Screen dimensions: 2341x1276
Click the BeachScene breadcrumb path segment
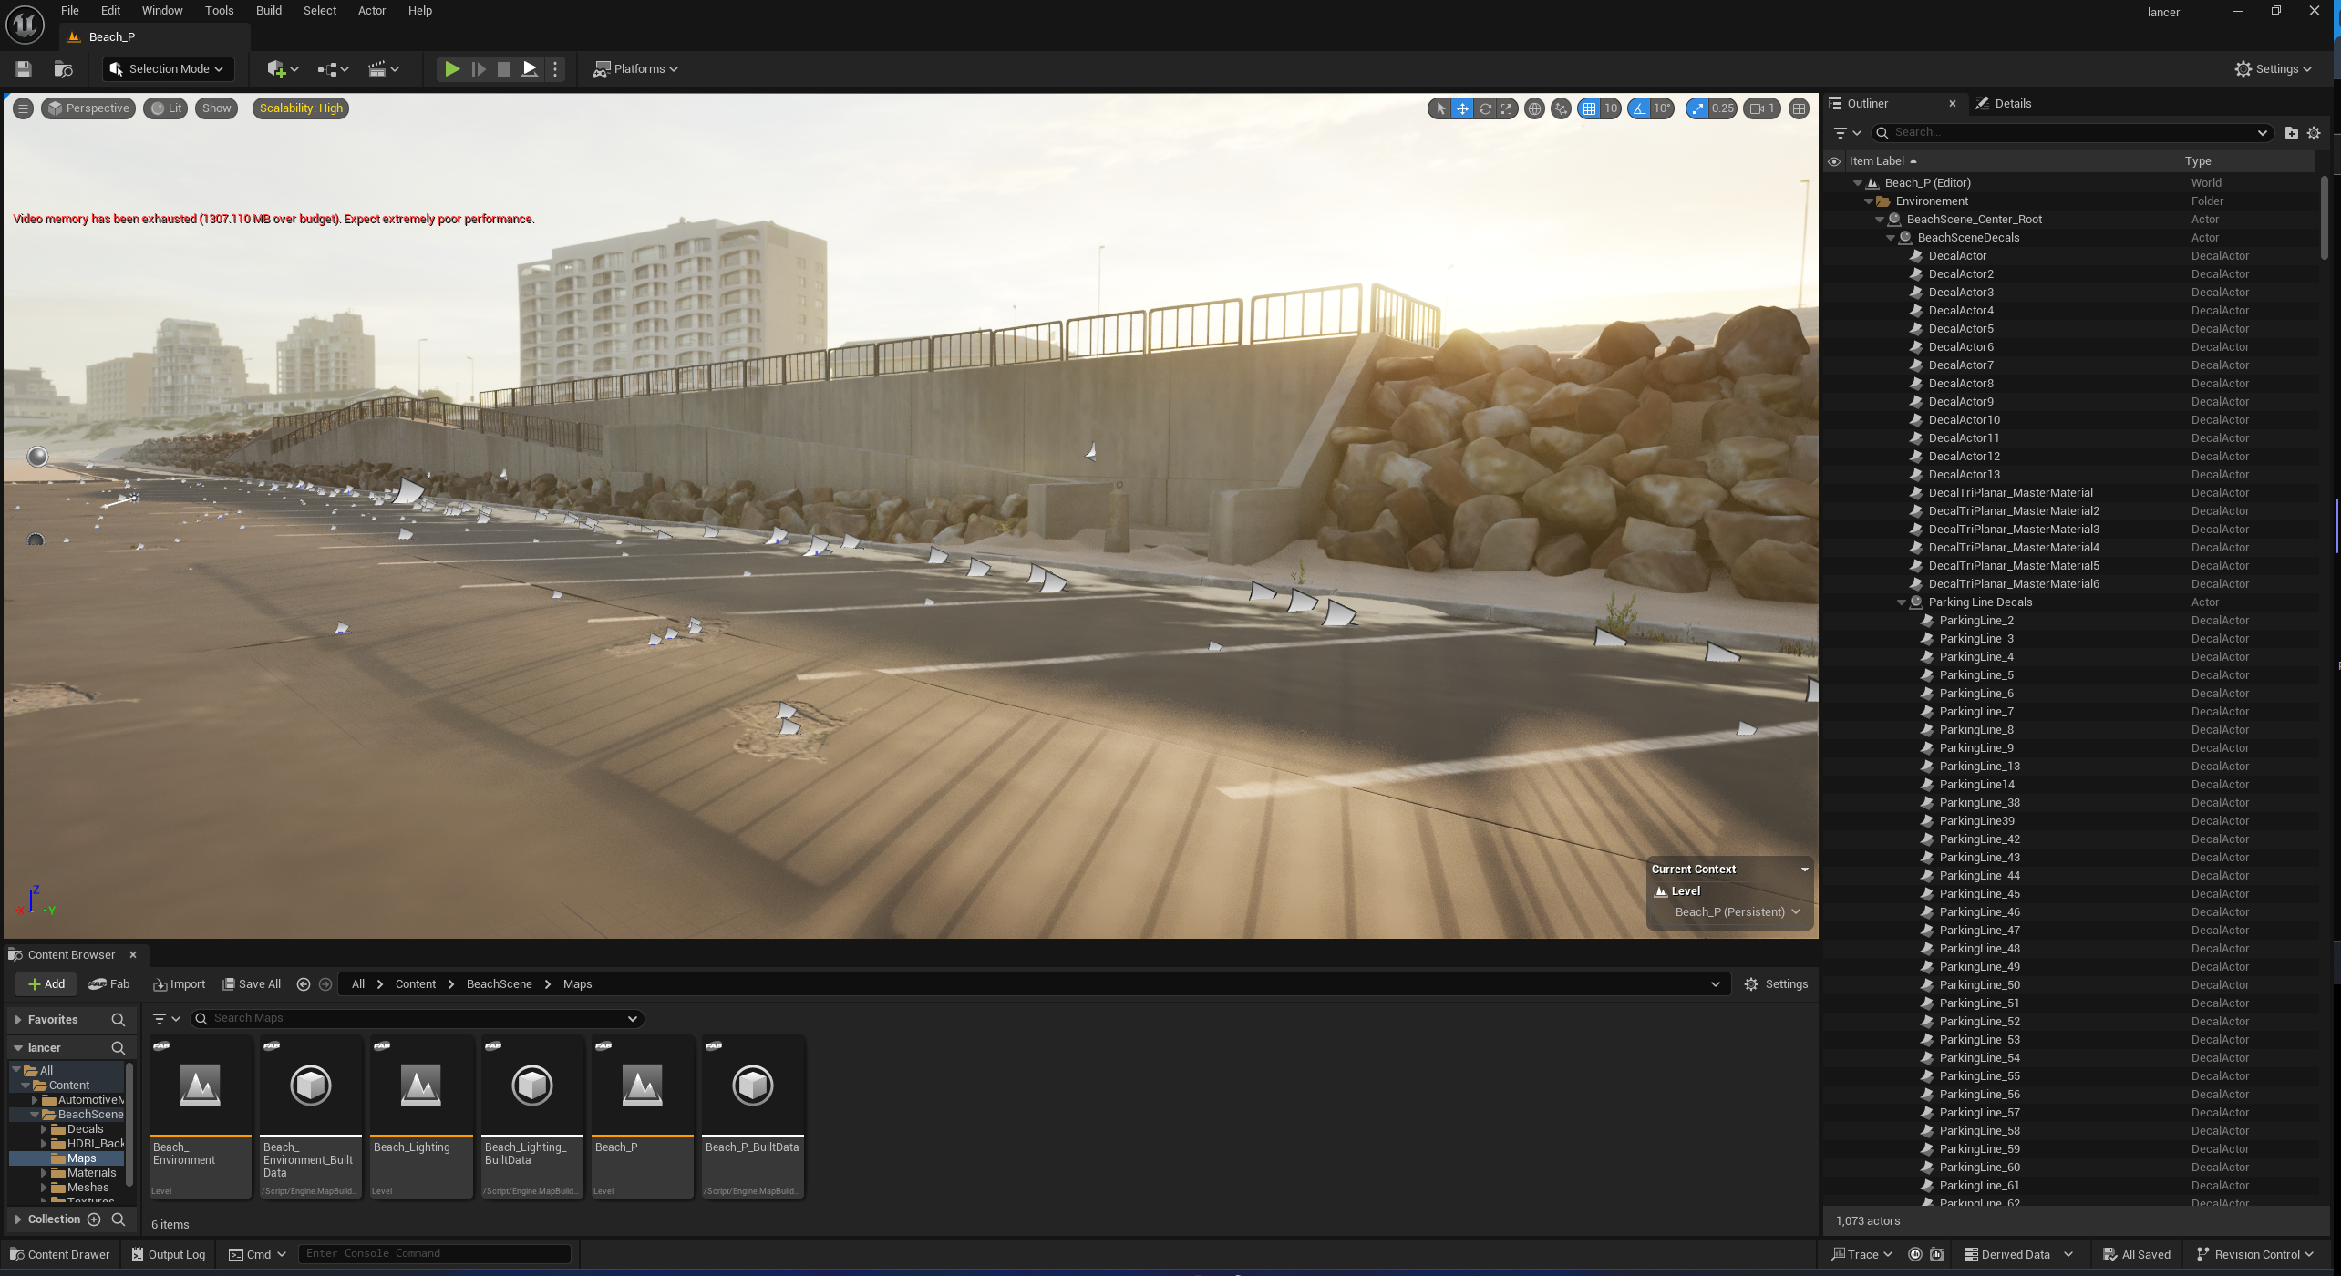499,984
